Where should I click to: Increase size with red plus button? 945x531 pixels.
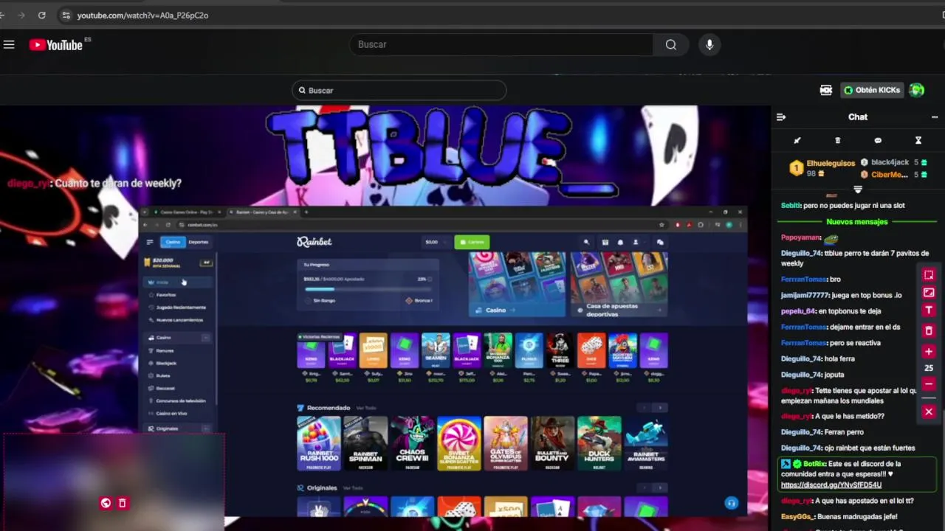click(929, 352)
